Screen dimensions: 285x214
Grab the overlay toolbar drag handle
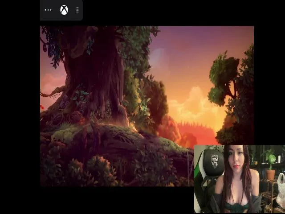[x=77, y=10]
